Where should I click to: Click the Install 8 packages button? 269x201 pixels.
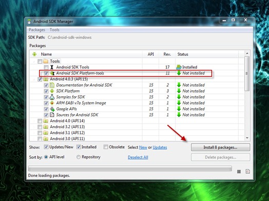pos(220,147)
